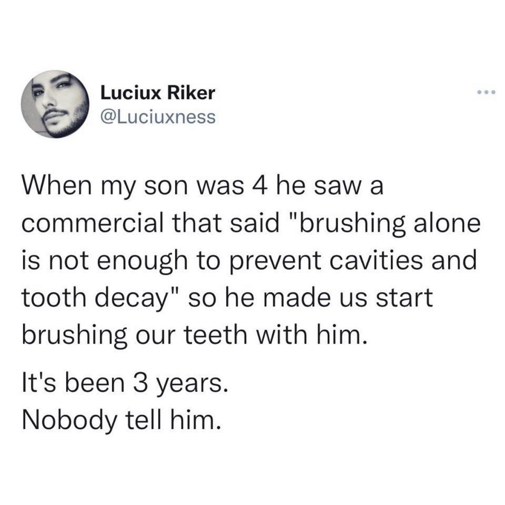Click the line "brushing our teeth with him."
This screenshot has height=505, width=505.
point(192,333)
